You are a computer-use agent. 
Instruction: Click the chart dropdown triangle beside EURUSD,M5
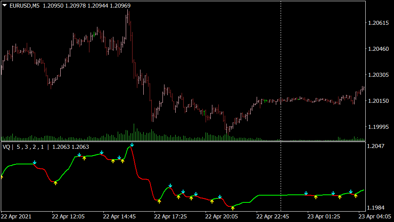pos(4,5)
